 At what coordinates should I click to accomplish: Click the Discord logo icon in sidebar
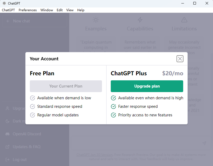pos(7,134)
